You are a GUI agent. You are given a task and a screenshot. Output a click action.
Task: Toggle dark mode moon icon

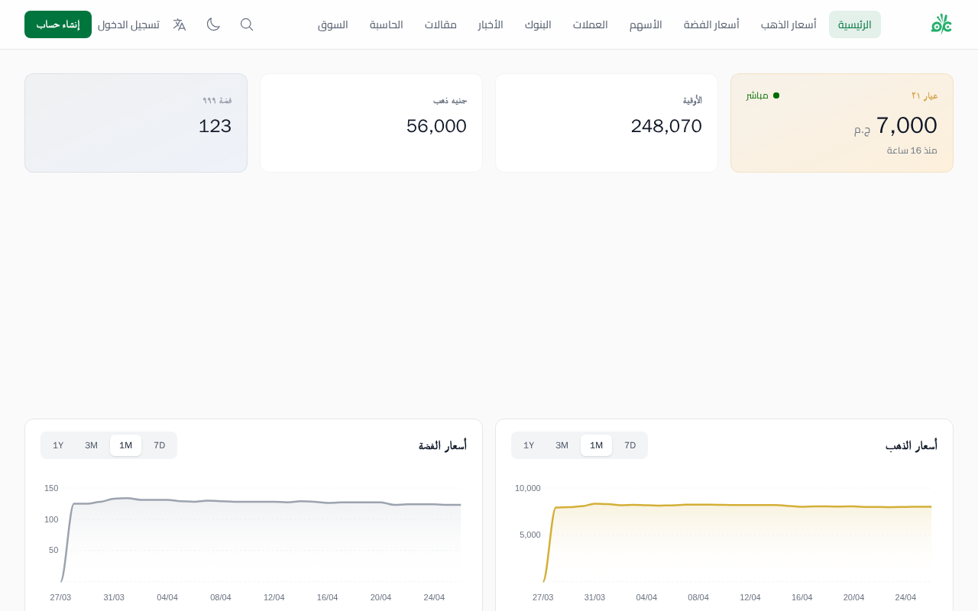[x=213, y=24]
